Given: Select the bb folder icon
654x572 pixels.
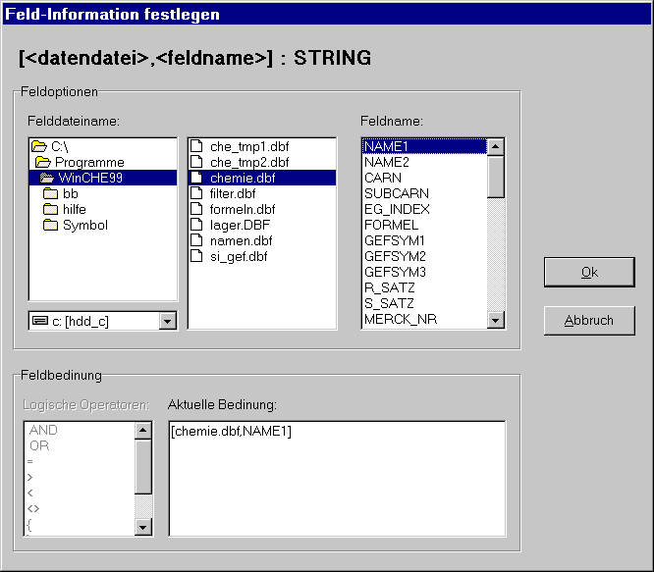Looking at the screenshot, I should 51,194.
